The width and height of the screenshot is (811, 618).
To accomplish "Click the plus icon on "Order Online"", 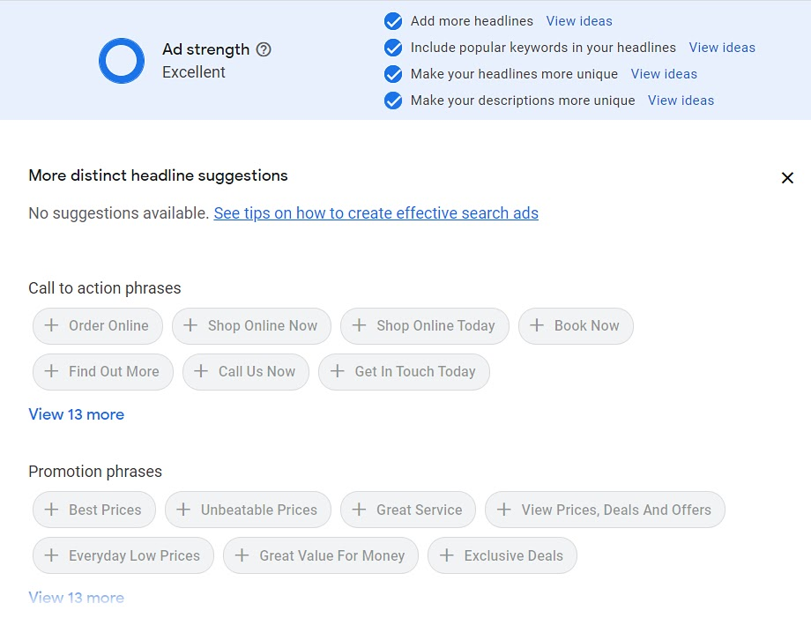I will pyautogui.click(x=50, y=326).
